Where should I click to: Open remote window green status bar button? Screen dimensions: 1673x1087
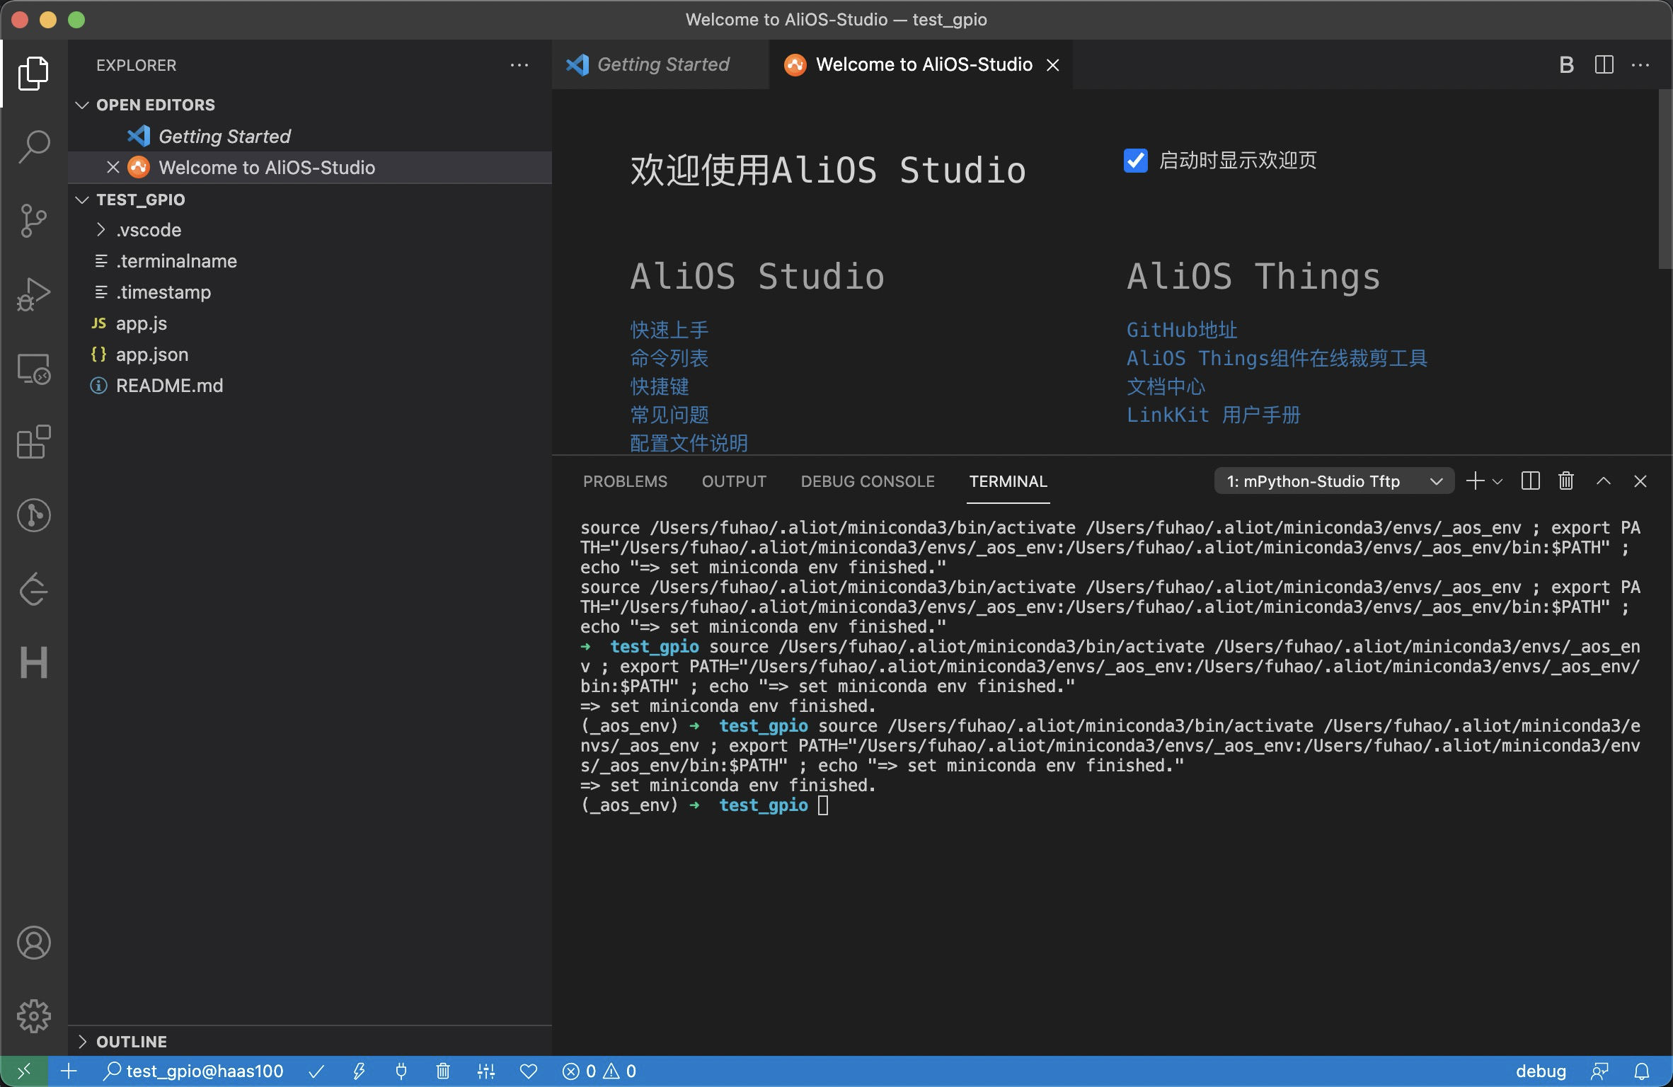(24, 1071)
